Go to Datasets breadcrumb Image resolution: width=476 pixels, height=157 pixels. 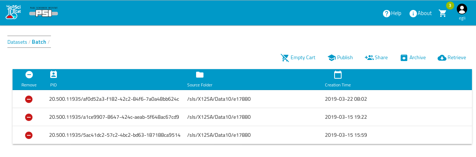click(x=17, y=42)
